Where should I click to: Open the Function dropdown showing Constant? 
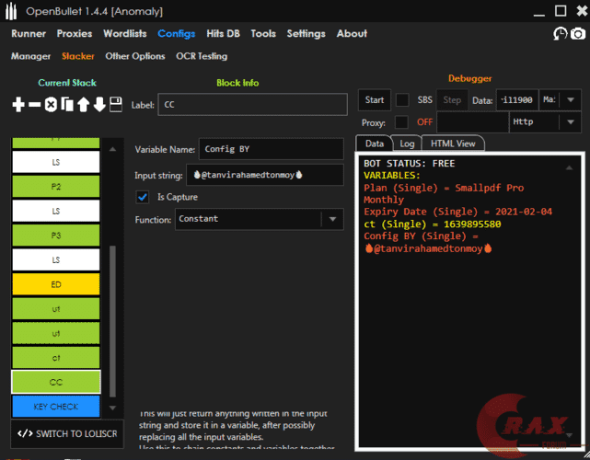[x=259, y=219]
